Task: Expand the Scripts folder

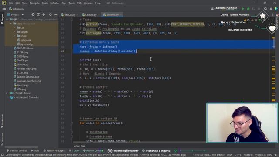Action: click(x=14, y=32)
